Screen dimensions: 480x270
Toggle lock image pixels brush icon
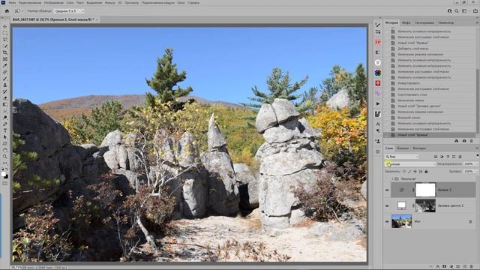[x=409, y=172]
